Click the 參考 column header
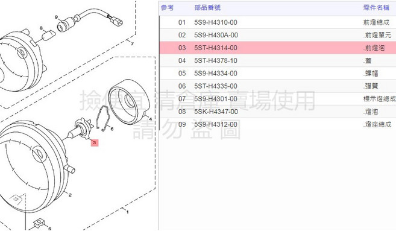 167,8
